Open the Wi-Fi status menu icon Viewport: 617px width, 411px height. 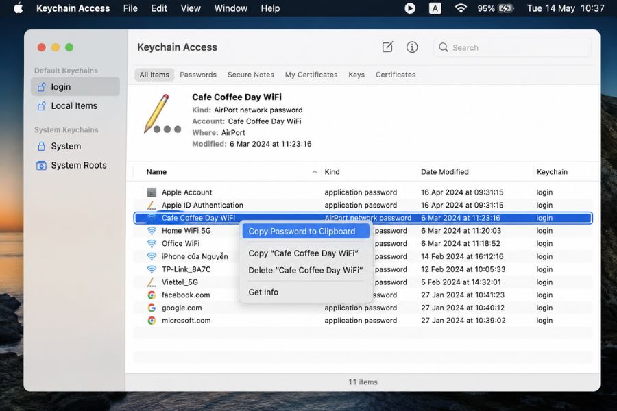tap(461, 8)
